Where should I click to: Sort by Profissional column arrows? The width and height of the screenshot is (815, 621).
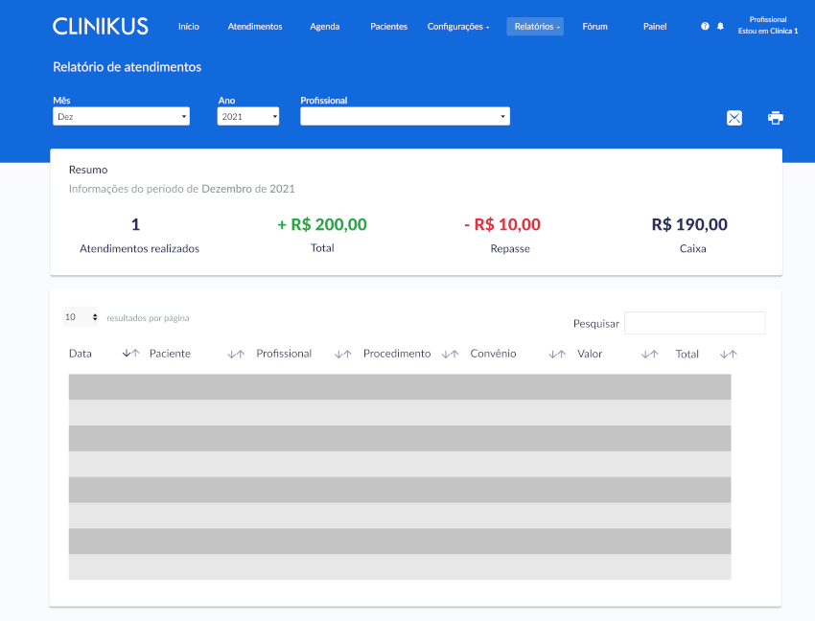343,354
